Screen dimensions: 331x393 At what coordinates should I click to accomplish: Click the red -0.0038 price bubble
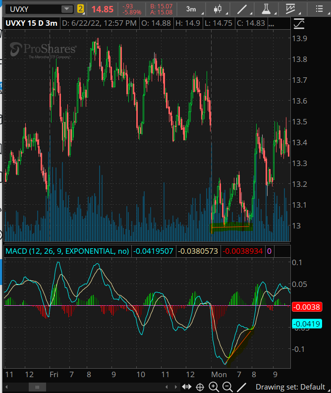click(307, 307)
